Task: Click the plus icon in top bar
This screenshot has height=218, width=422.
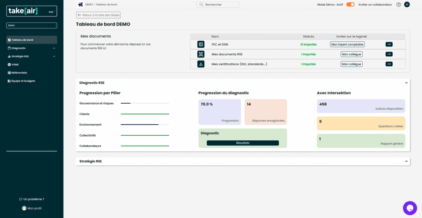Action: click(x=407, y=5)
